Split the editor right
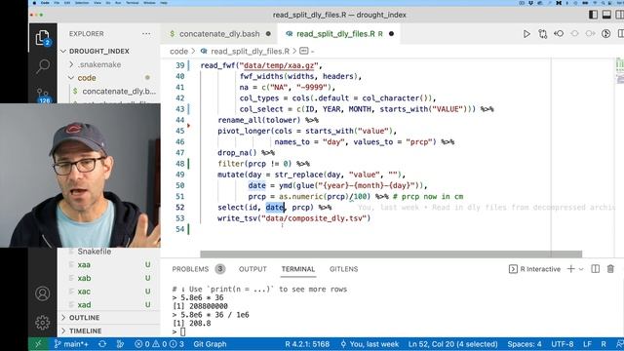 pyautogui.click(x=621, y=34)
